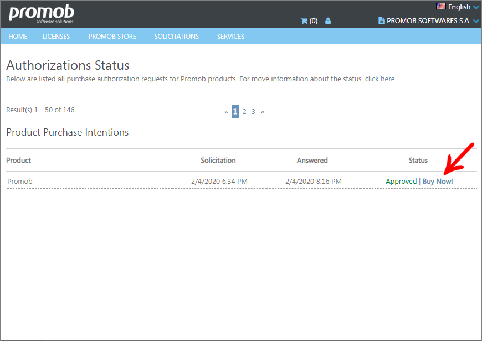Open the PROMOB STORE menu
The height and width of the screenshot is (341, 482).
[112, 36]
